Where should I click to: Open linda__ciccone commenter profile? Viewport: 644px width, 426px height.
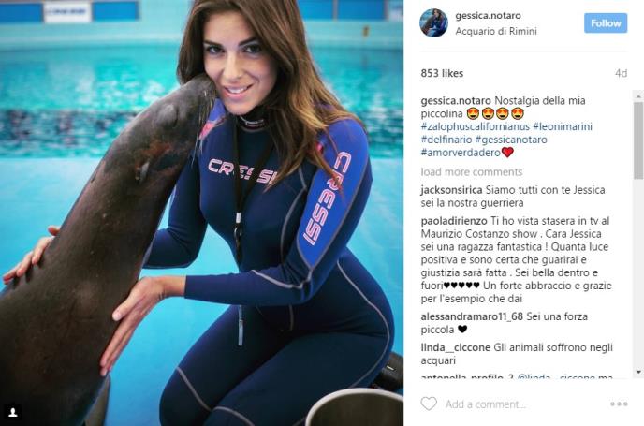click(x=456, y=348)
